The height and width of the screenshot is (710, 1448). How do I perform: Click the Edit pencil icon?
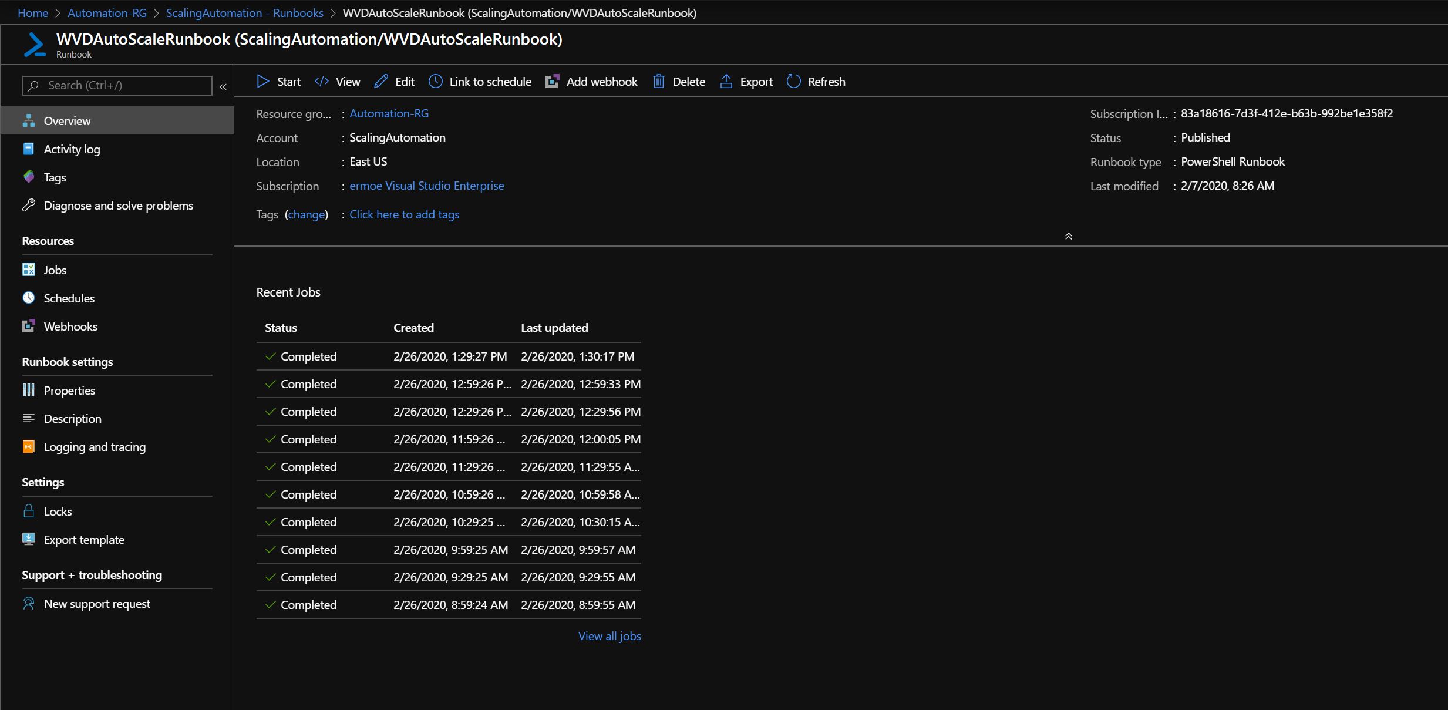click(x=381, y=82)
